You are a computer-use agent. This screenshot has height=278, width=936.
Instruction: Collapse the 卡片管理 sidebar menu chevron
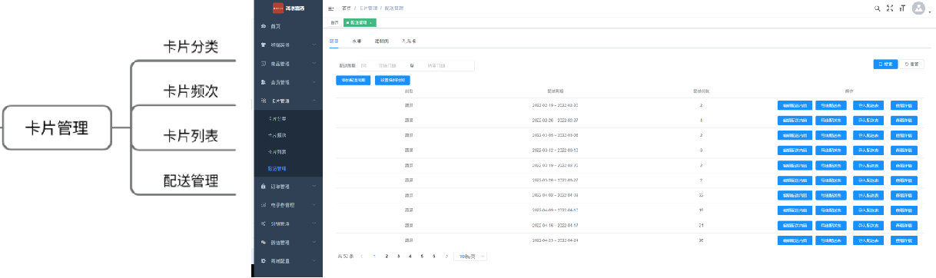pos(314,101)
